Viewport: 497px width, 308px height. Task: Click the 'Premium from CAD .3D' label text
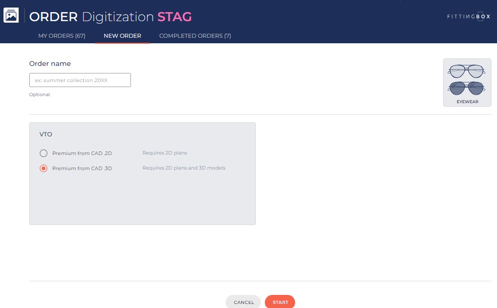coord(82,169)
